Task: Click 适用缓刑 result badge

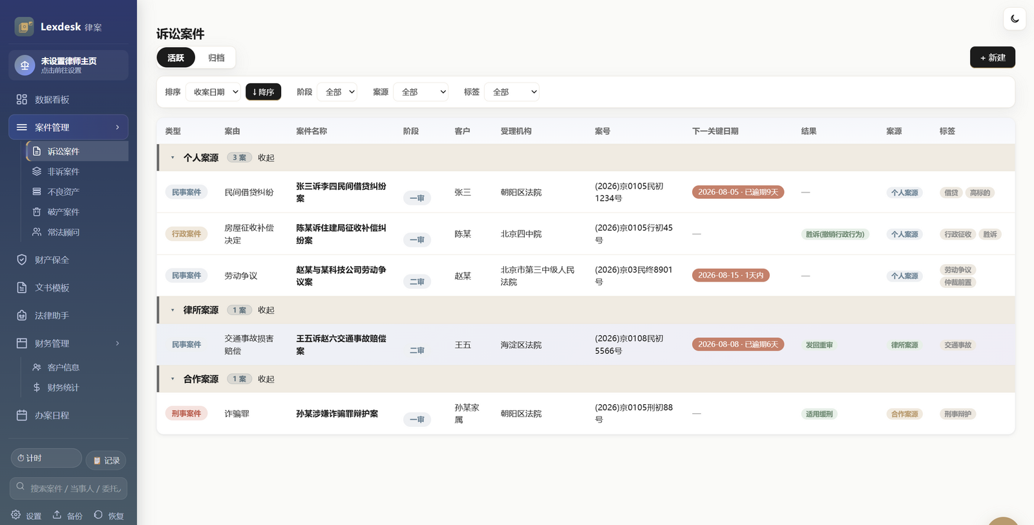Action: pos(819,414)
